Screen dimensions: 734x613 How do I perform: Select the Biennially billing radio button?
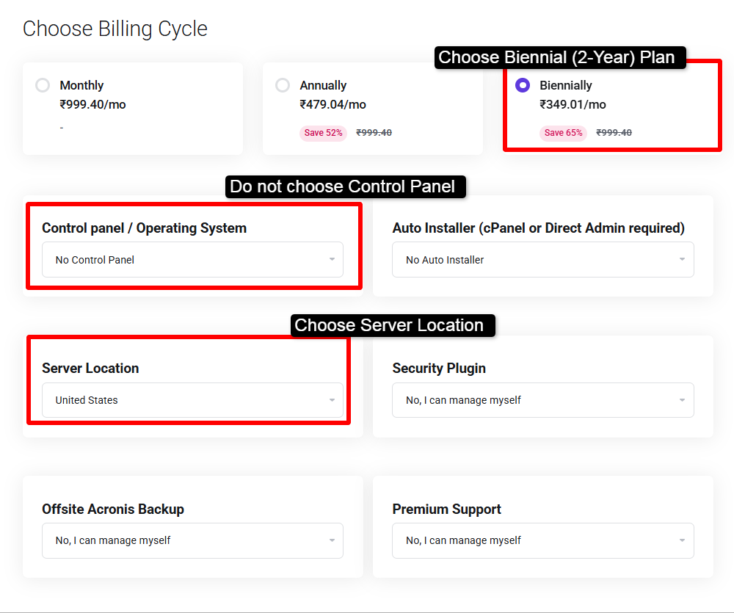[523, 85]
